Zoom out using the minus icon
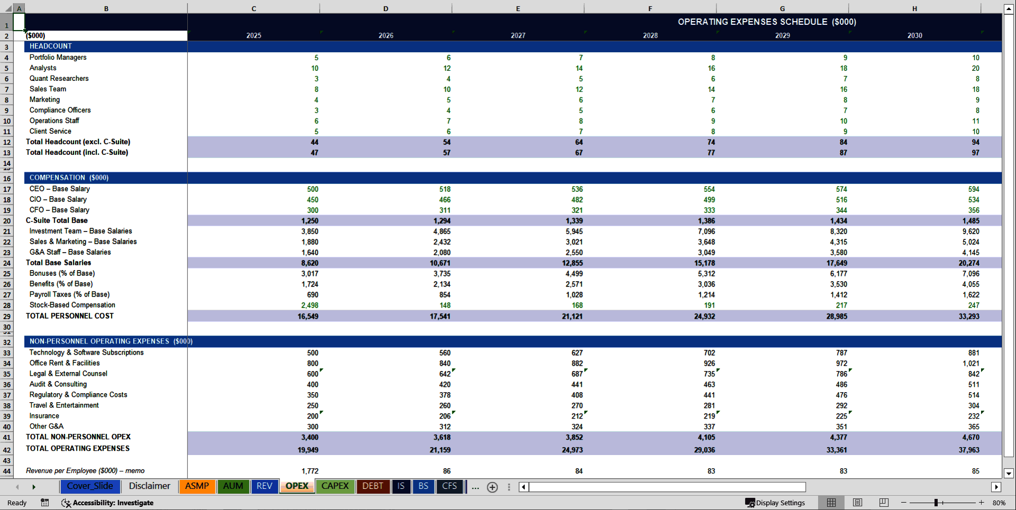The height and width of the screenshot is (510, 1016). click(x=904, y=503)
